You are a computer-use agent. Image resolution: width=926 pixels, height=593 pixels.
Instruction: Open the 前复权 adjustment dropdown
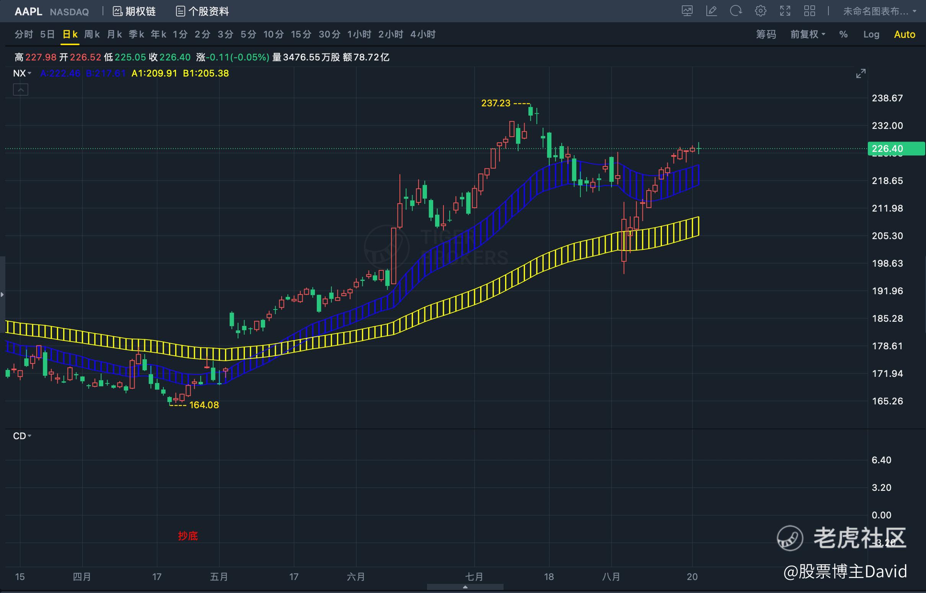click(807, 34)
